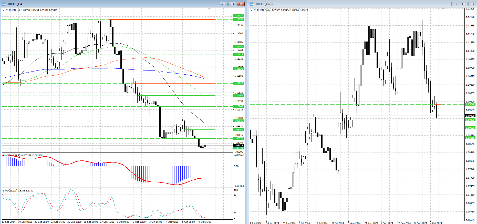Image resolution: width=477 pixels, height=224 pixels.
Task: Click the chart shift marker on H4 chart
Action: click(209, 9)
